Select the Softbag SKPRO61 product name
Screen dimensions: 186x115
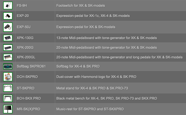[x=31, y=66]
